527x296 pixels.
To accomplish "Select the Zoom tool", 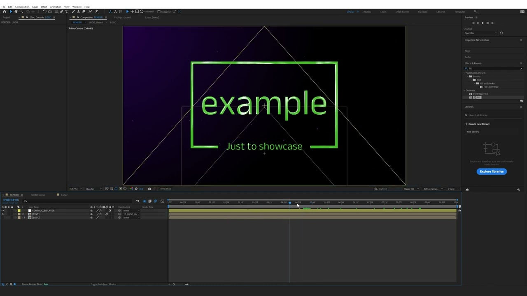I will coord(21,12).
